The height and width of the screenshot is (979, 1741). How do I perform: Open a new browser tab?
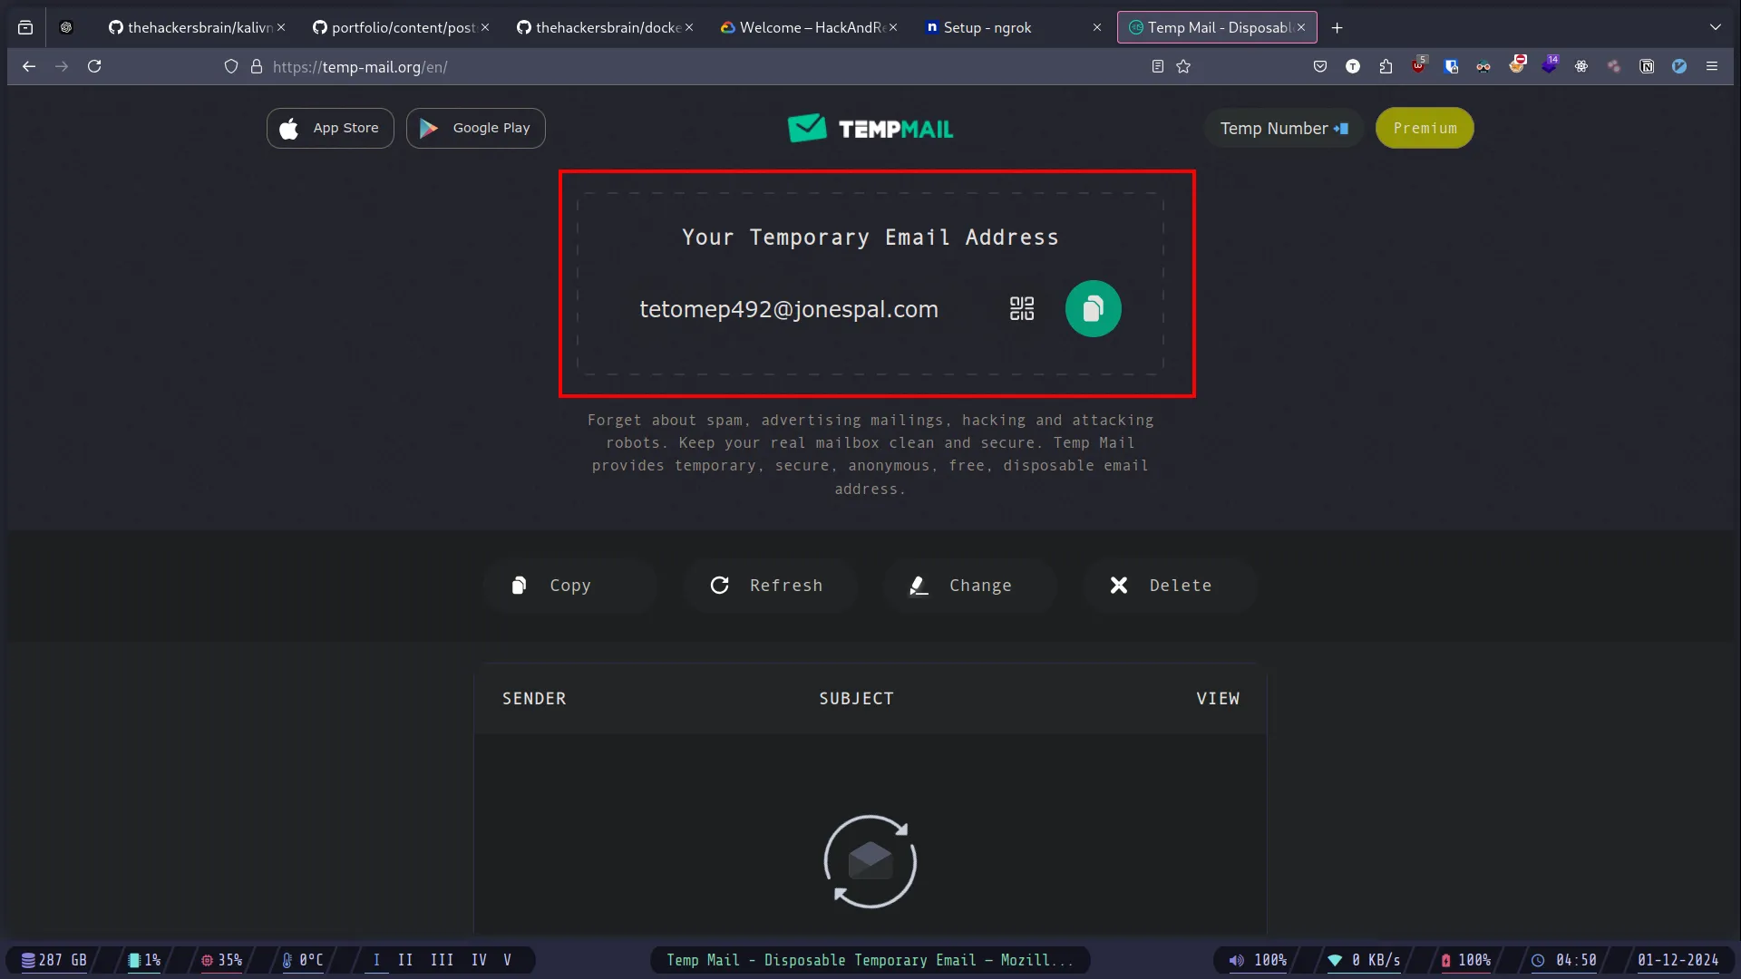click(x=1337, y=27)
